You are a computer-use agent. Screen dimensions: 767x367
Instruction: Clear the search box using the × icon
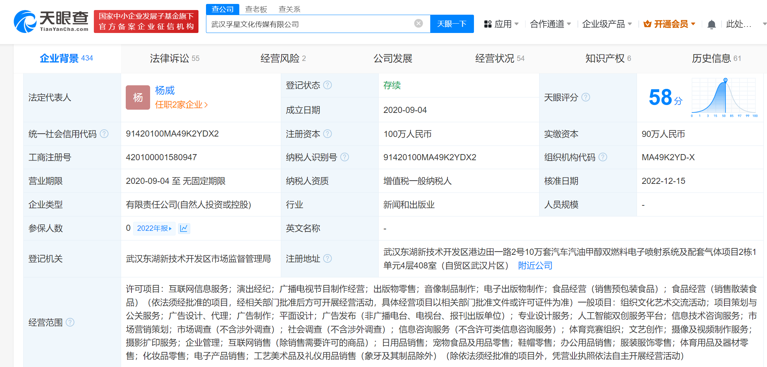(418, 23)
